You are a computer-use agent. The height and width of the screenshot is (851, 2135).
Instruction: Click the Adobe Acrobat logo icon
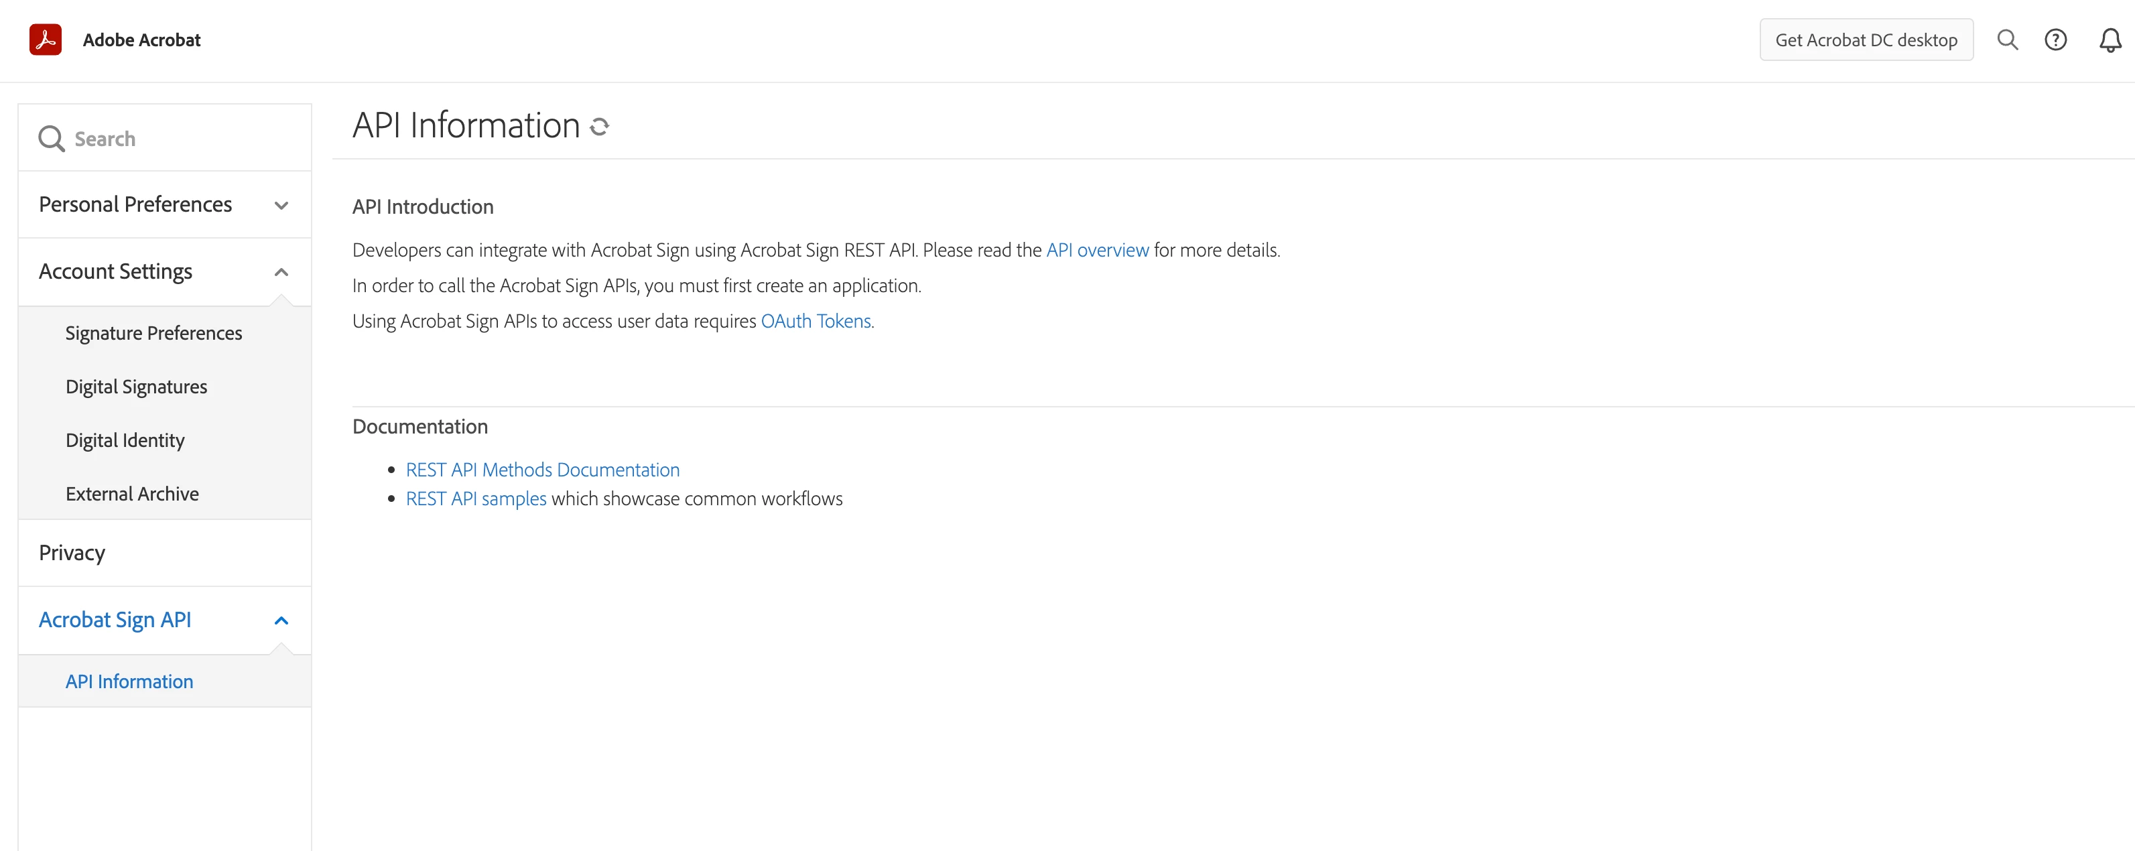click(x=46, y=39)
